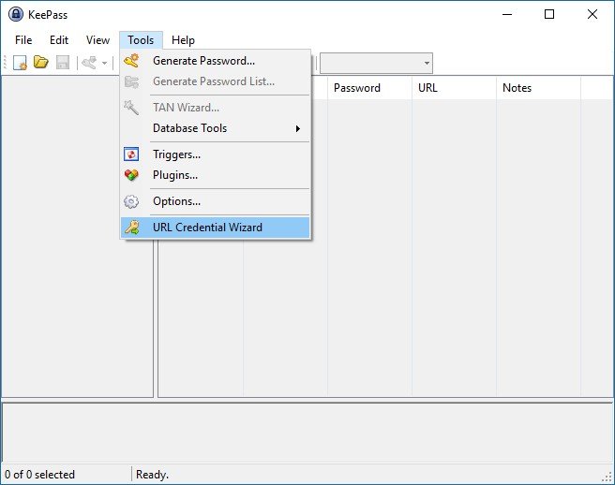Click the Triggers menu icon

click(x=131, y=154)
